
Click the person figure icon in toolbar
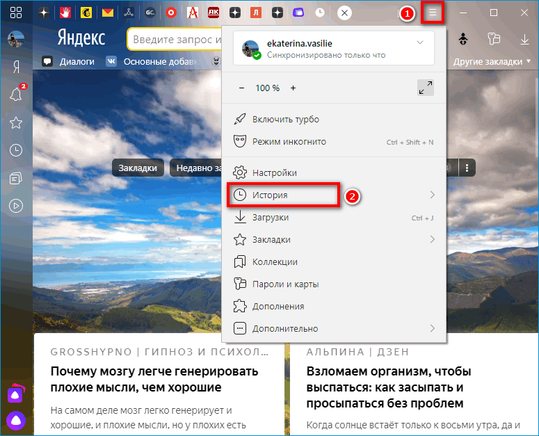(x=463, y=39)
